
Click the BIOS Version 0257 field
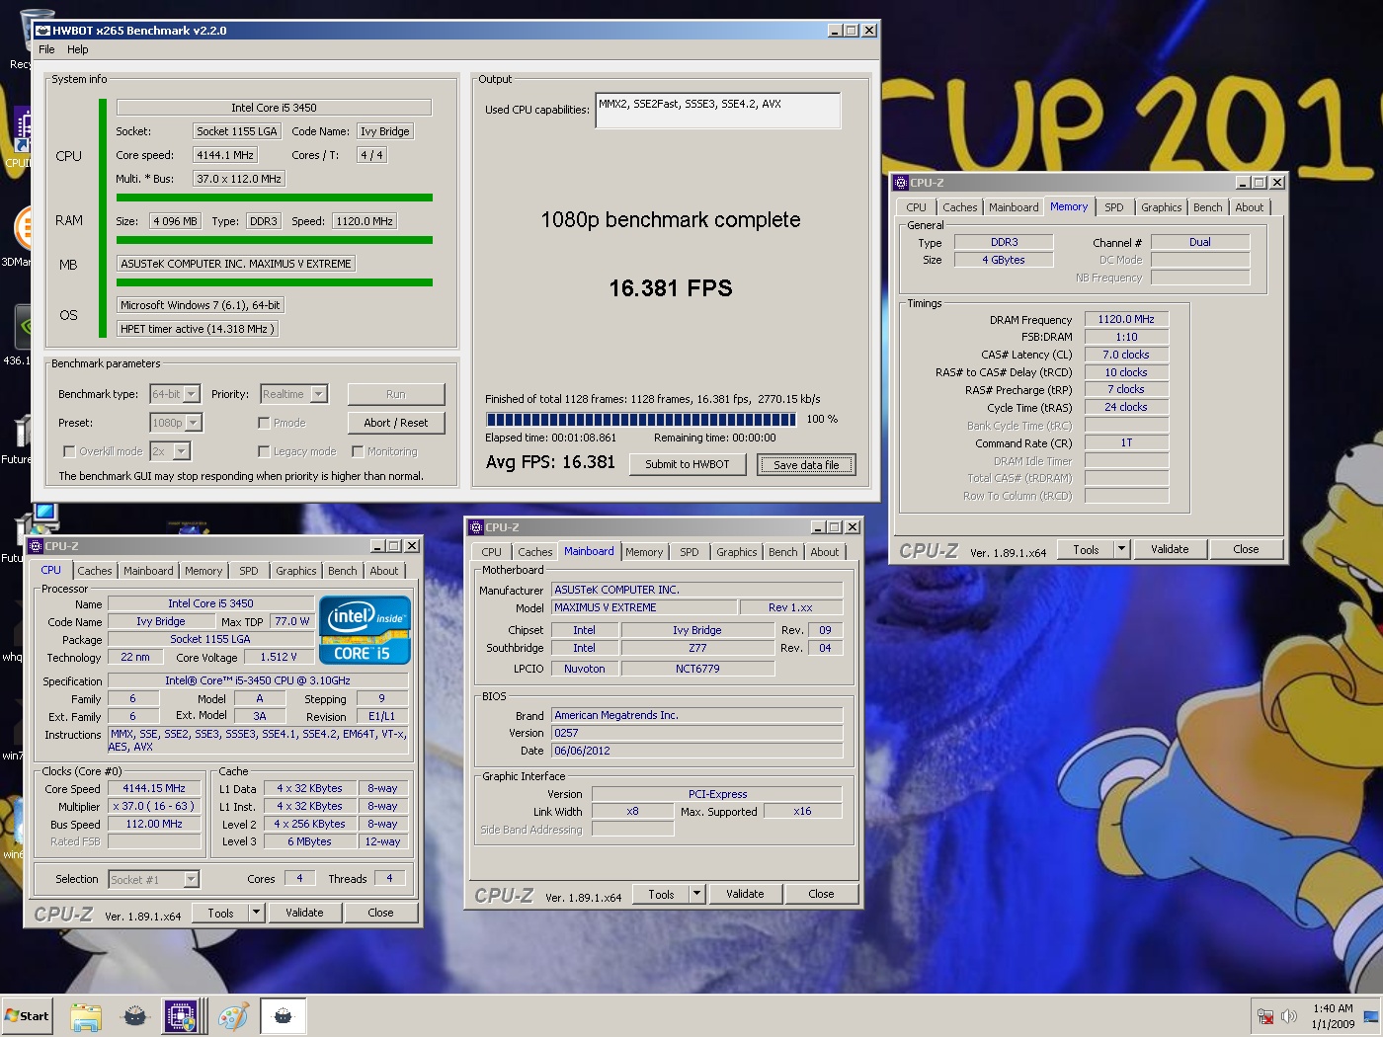click(696, 733)
